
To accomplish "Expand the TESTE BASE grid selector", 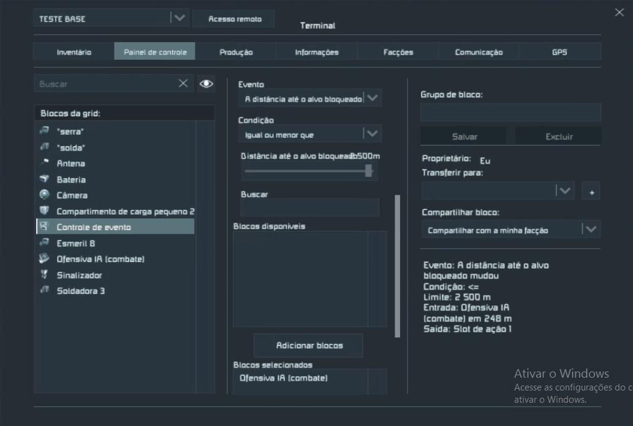I will (178, 18).
